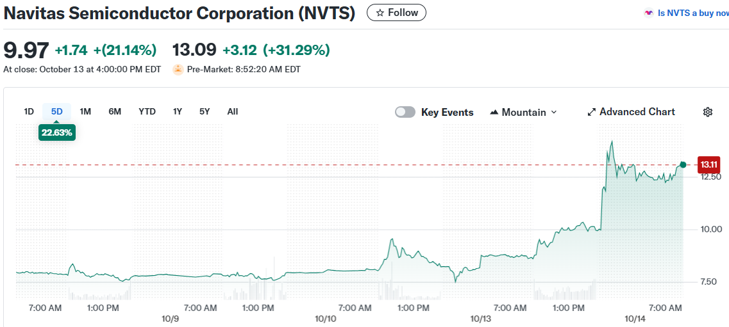This screenshot has height=327, width=729.
Task: Select the All time range
Action: tap(233, 111)
